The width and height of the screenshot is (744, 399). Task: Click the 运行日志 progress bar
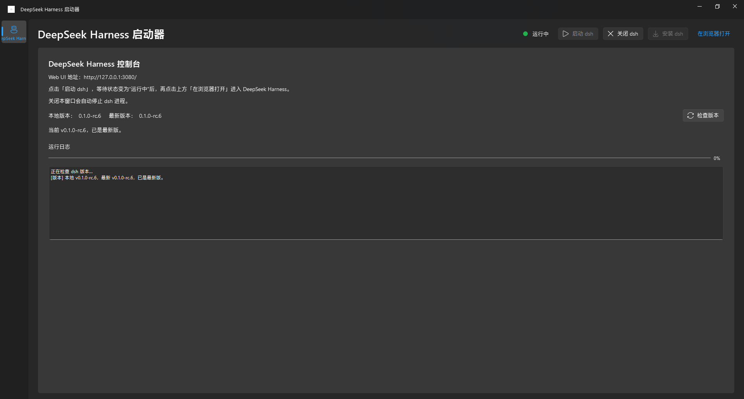[379, 158]
